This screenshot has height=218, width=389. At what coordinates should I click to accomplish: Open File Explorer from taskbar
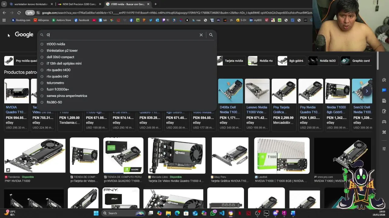(168, 213)
